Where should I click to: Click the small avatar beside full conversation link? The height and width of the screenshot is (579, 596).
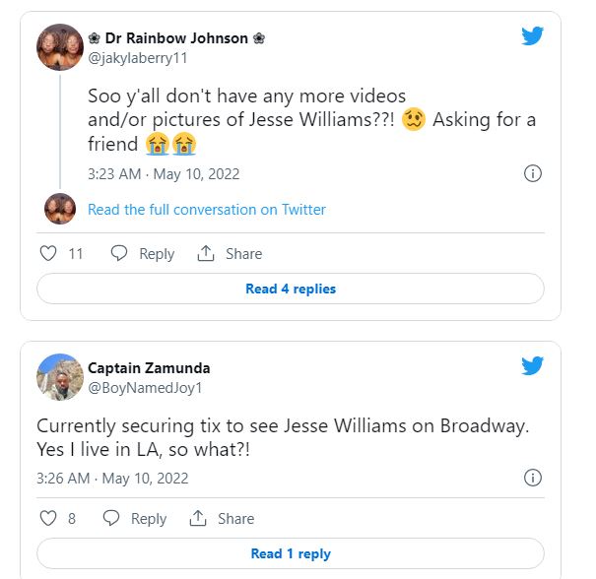click(60, 209)
